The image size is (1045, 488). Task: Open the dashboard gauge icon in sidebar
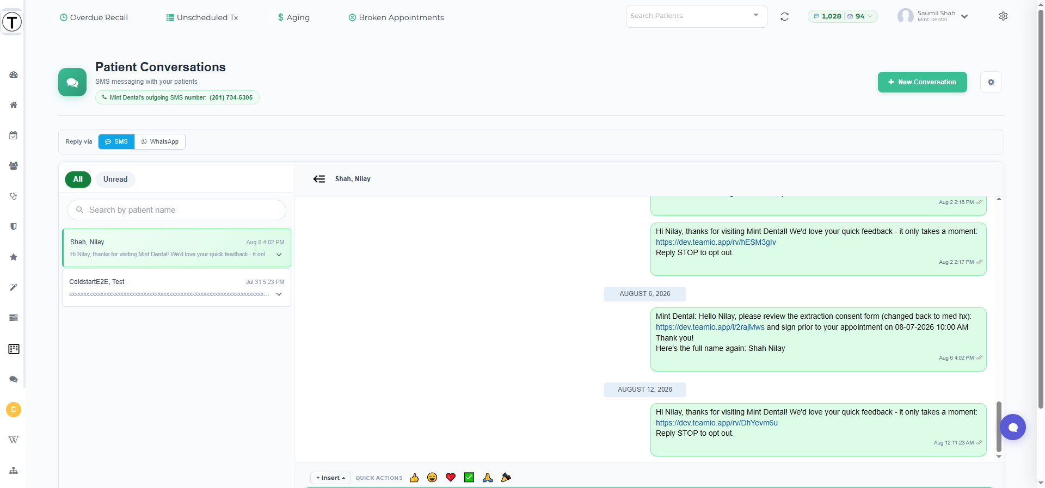[x=14, y=75]
